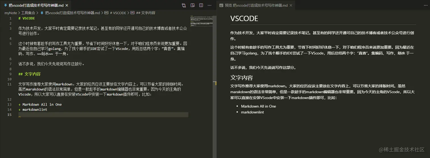Click the empty highlighted line 15 in editor

[103, 115]
